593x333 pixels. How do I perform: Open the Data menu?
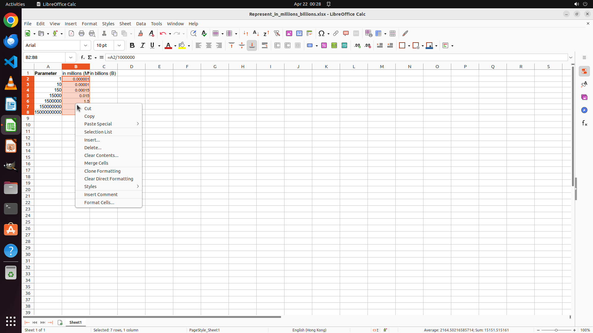(x=141, y=24)
